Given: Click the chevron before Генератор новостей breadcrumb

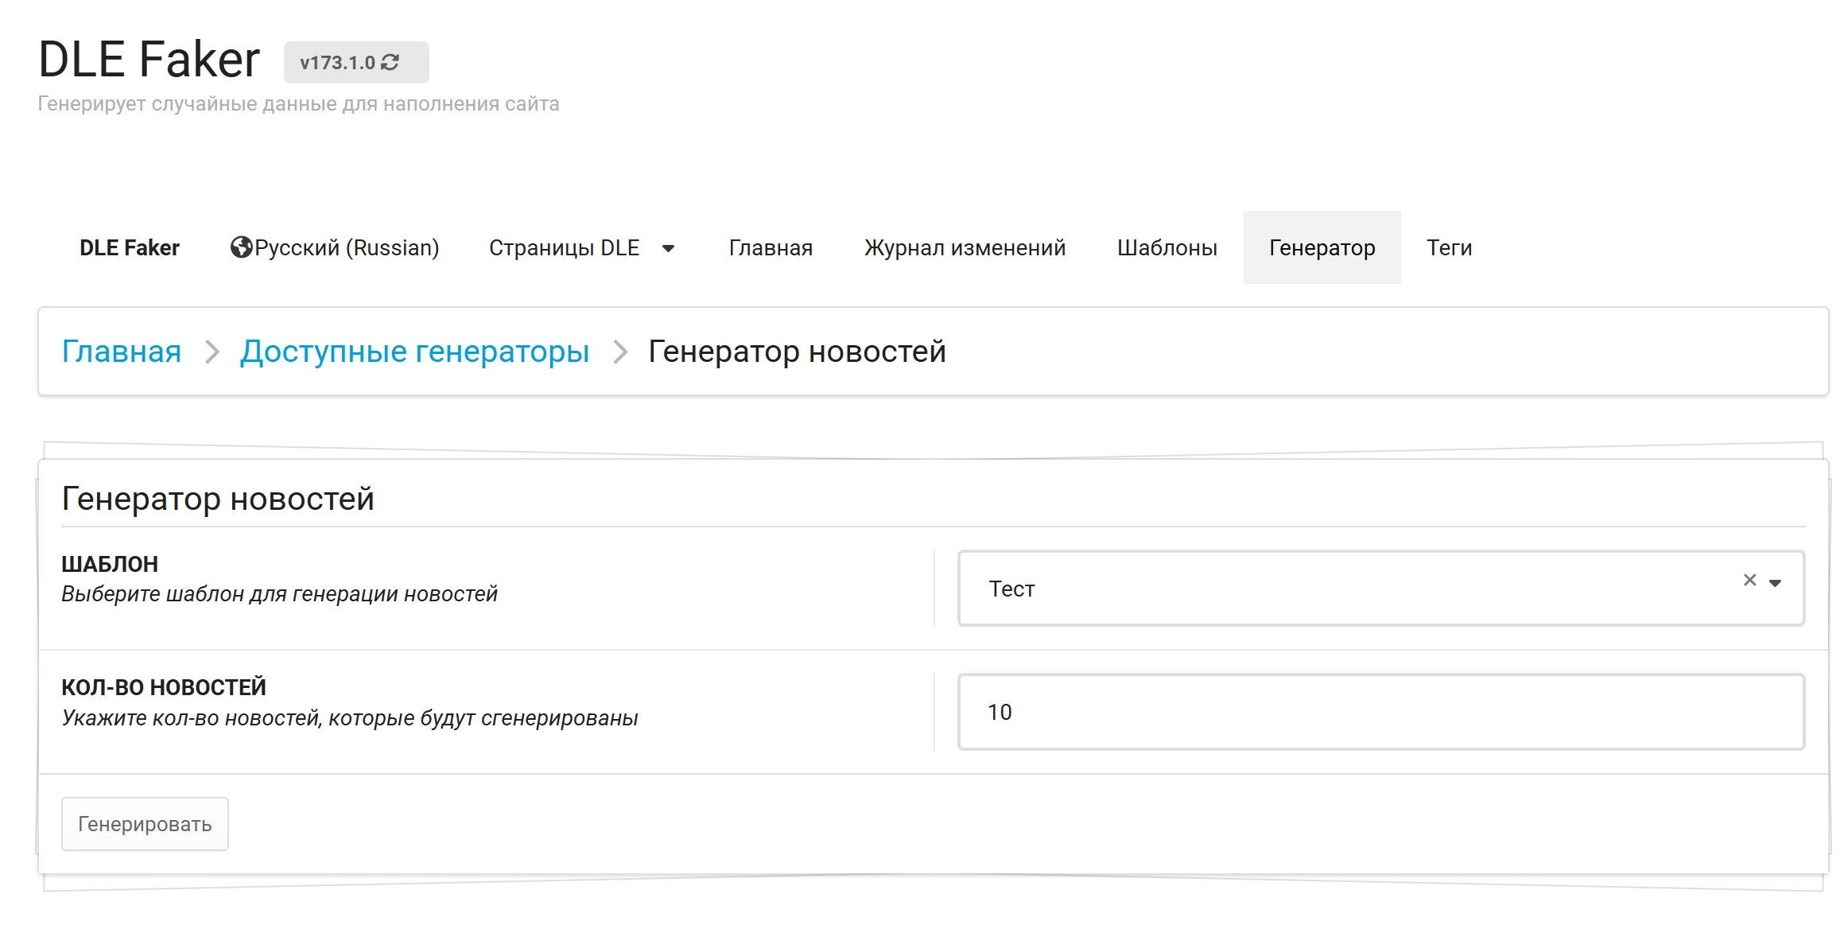Looking at the screenshot, I should 620,352.
